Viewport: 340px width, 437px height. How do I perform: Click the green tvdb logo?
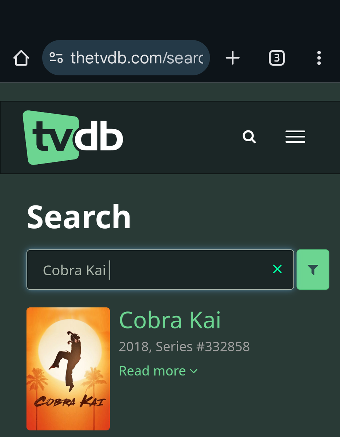pos(73,137)
